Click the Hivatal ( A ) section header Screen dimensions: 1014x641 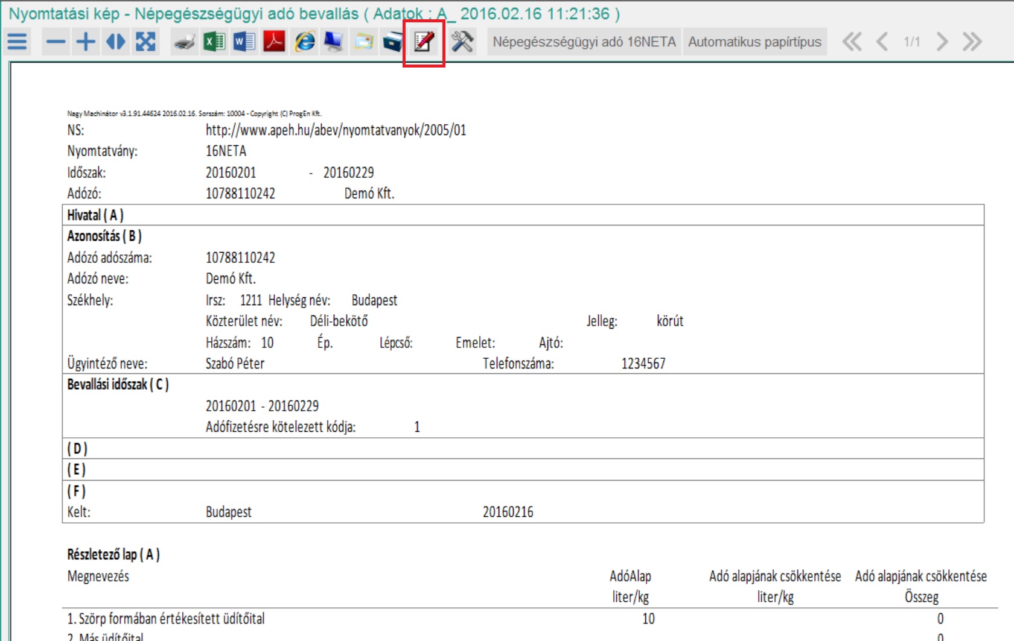(x=95, y=215)
